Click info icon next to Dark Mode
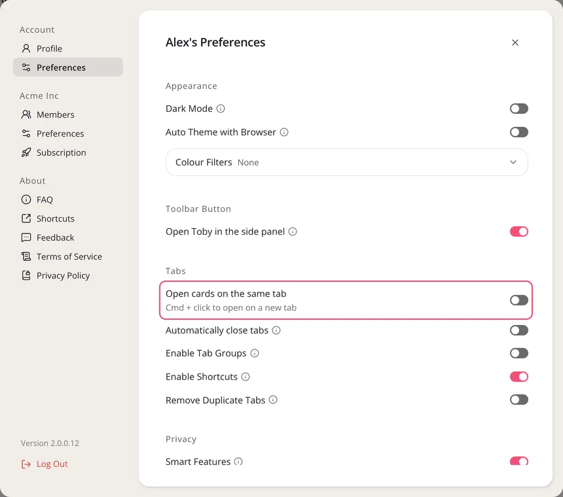The width and height of the screenshot is (563, 497). pyautogui.click(x=221, y=109)
